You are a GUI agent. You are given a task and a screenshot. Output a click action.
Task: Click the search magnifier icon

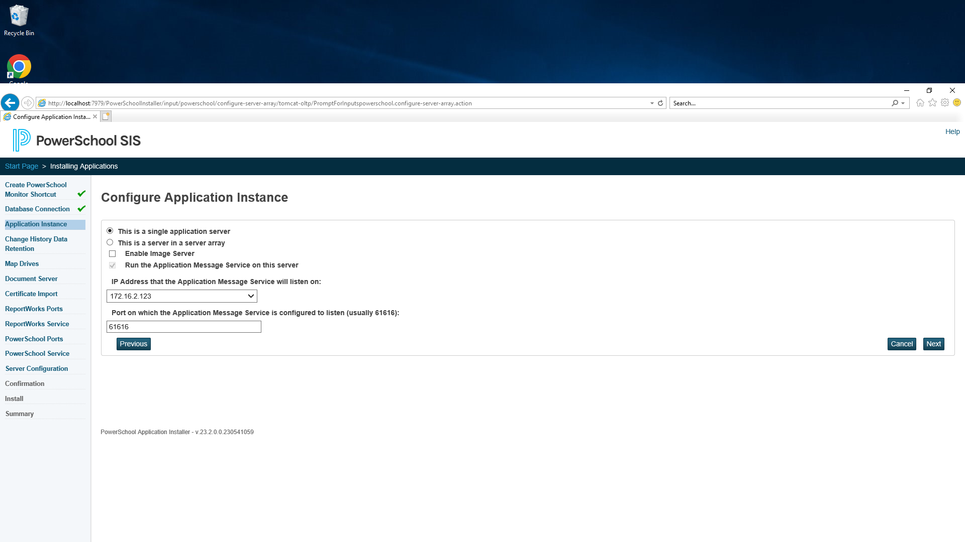pos(895,103)
